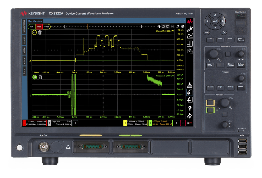The height and width of the screenshot is (178, 262).
Task: Expand the Analysis side panel
Action: pyautogui.click(x=24, y=60)
